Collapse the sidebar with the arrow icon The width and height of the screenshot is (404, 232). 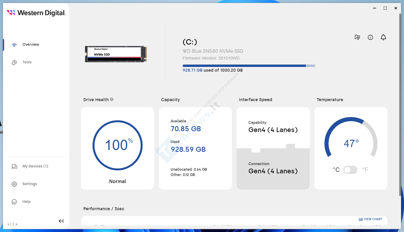pos(61,221)
